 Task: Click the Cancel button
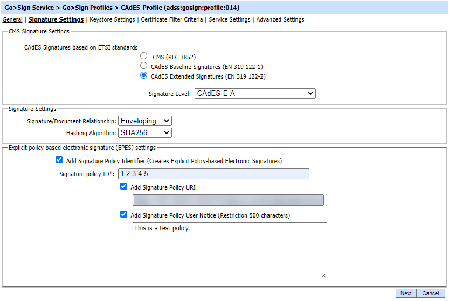[x=431, y=293]
